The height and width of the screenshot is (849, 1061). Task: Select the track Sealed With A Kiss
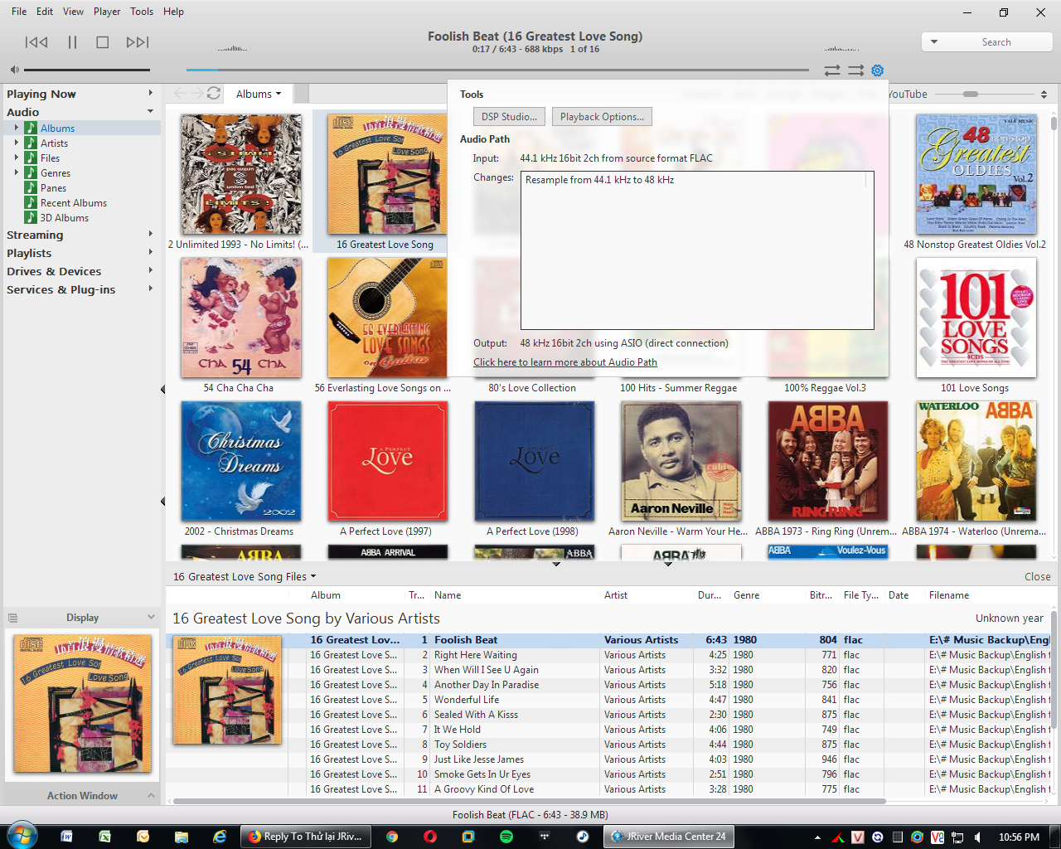coord(476,715)
